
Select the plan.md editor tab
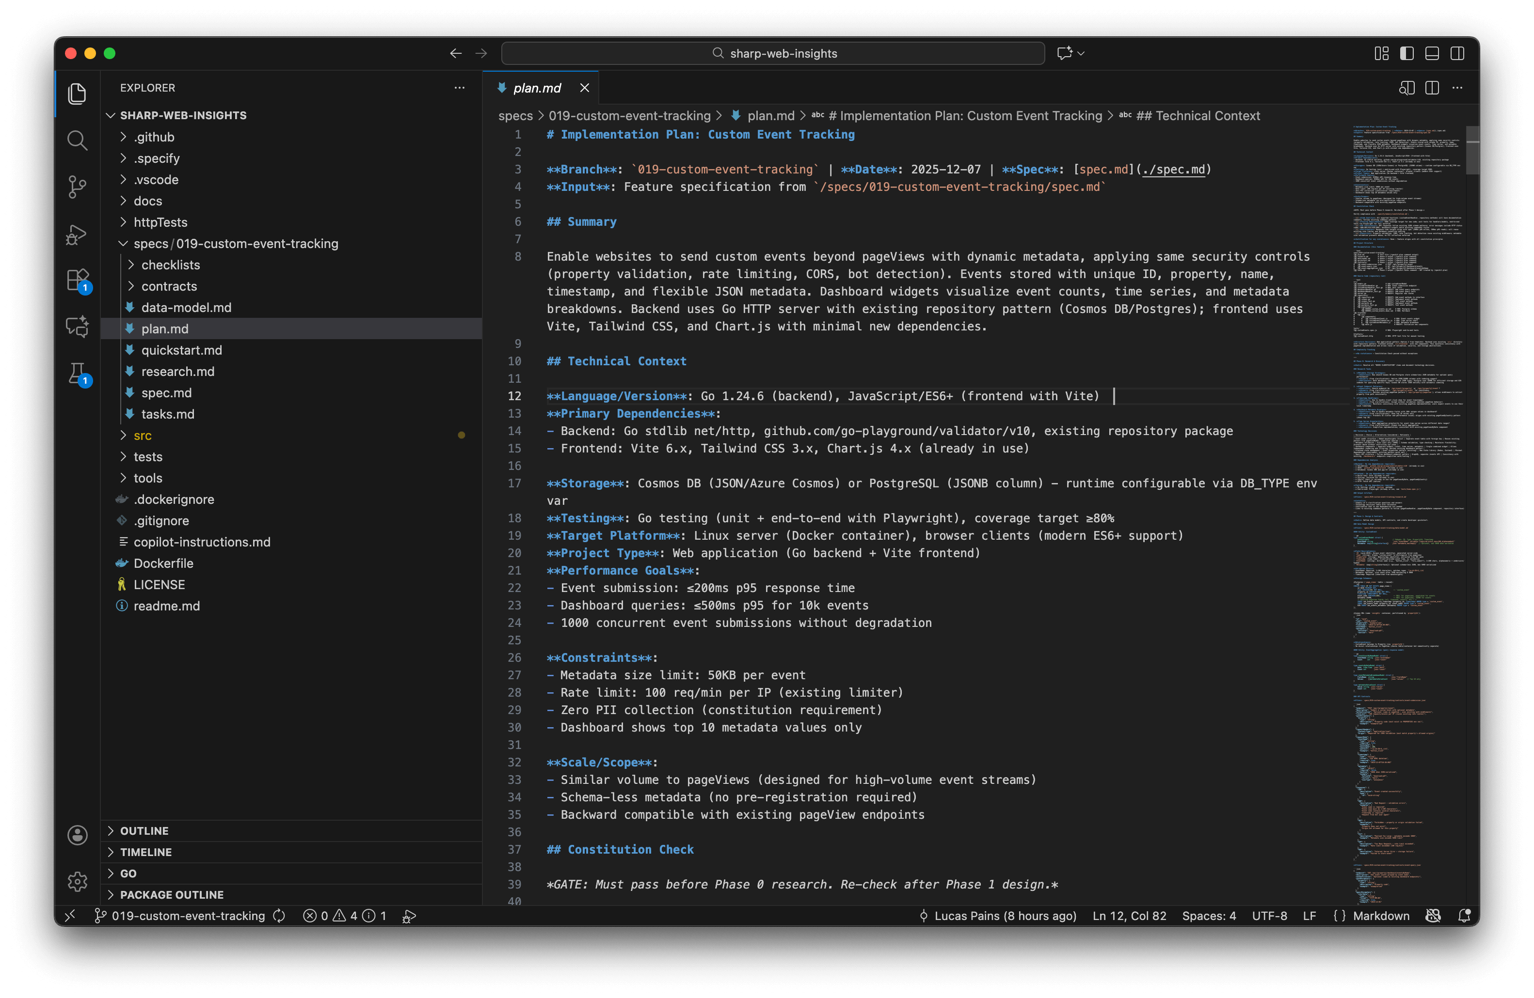[537, 88]
